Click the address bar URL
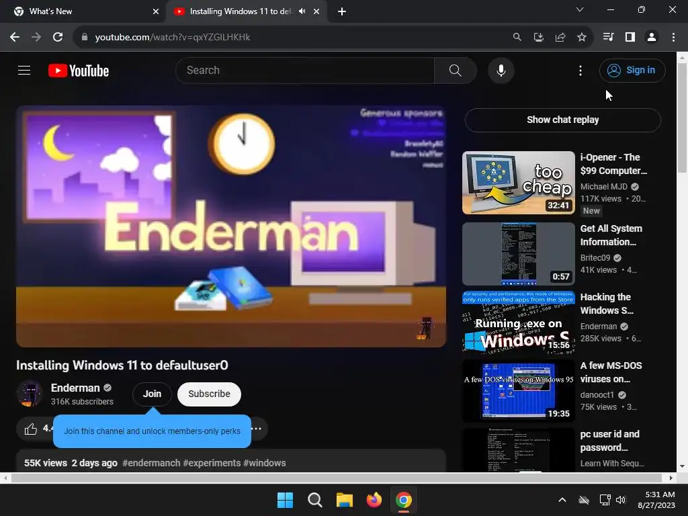Viewport: 688px width, 516px height. (x=173, y=38)
